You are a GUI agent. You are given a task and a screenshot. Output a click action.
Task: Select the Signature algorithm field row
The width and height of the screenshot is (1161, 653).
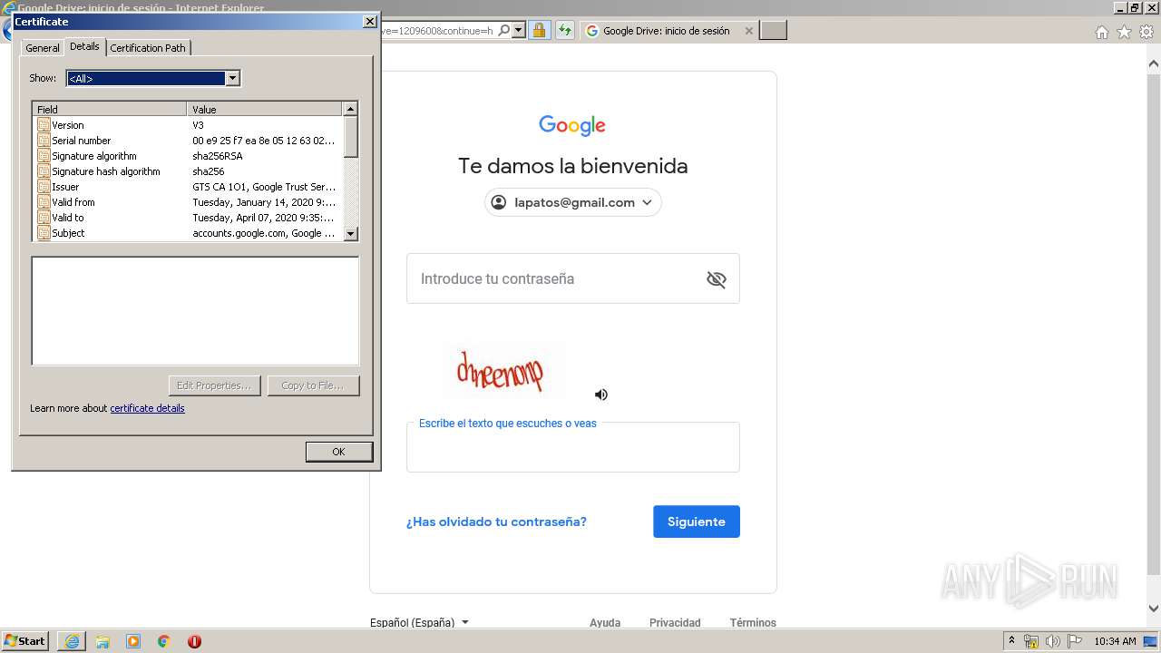pyautogui.click(x=188, y=156)
